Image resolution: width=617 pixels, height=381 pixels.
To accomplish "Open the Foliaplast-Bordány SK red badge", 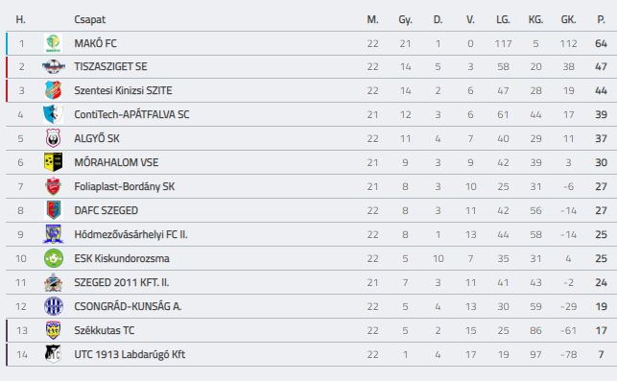I will 53,186.
